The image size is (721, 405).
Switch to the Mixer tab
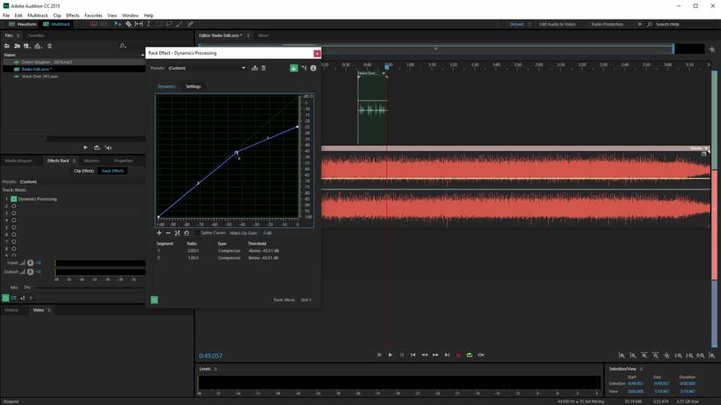click(x=263, y=36)
